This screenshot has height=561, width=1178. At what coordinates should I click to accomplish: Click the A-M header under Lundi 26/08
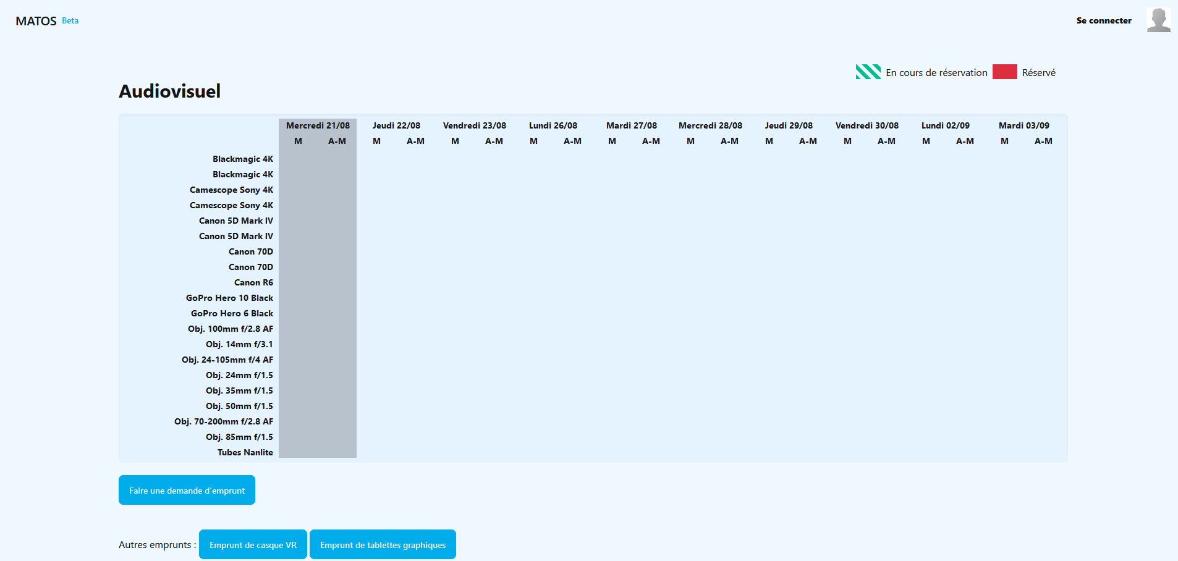[x=572, y=141]
